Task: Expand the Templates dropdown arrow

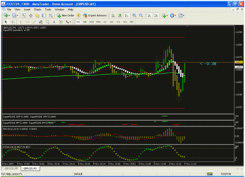Action: 183,16
